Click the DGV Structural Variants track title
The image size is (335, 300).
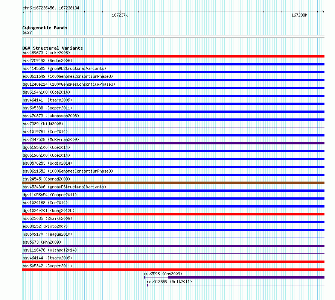[53, 48]
